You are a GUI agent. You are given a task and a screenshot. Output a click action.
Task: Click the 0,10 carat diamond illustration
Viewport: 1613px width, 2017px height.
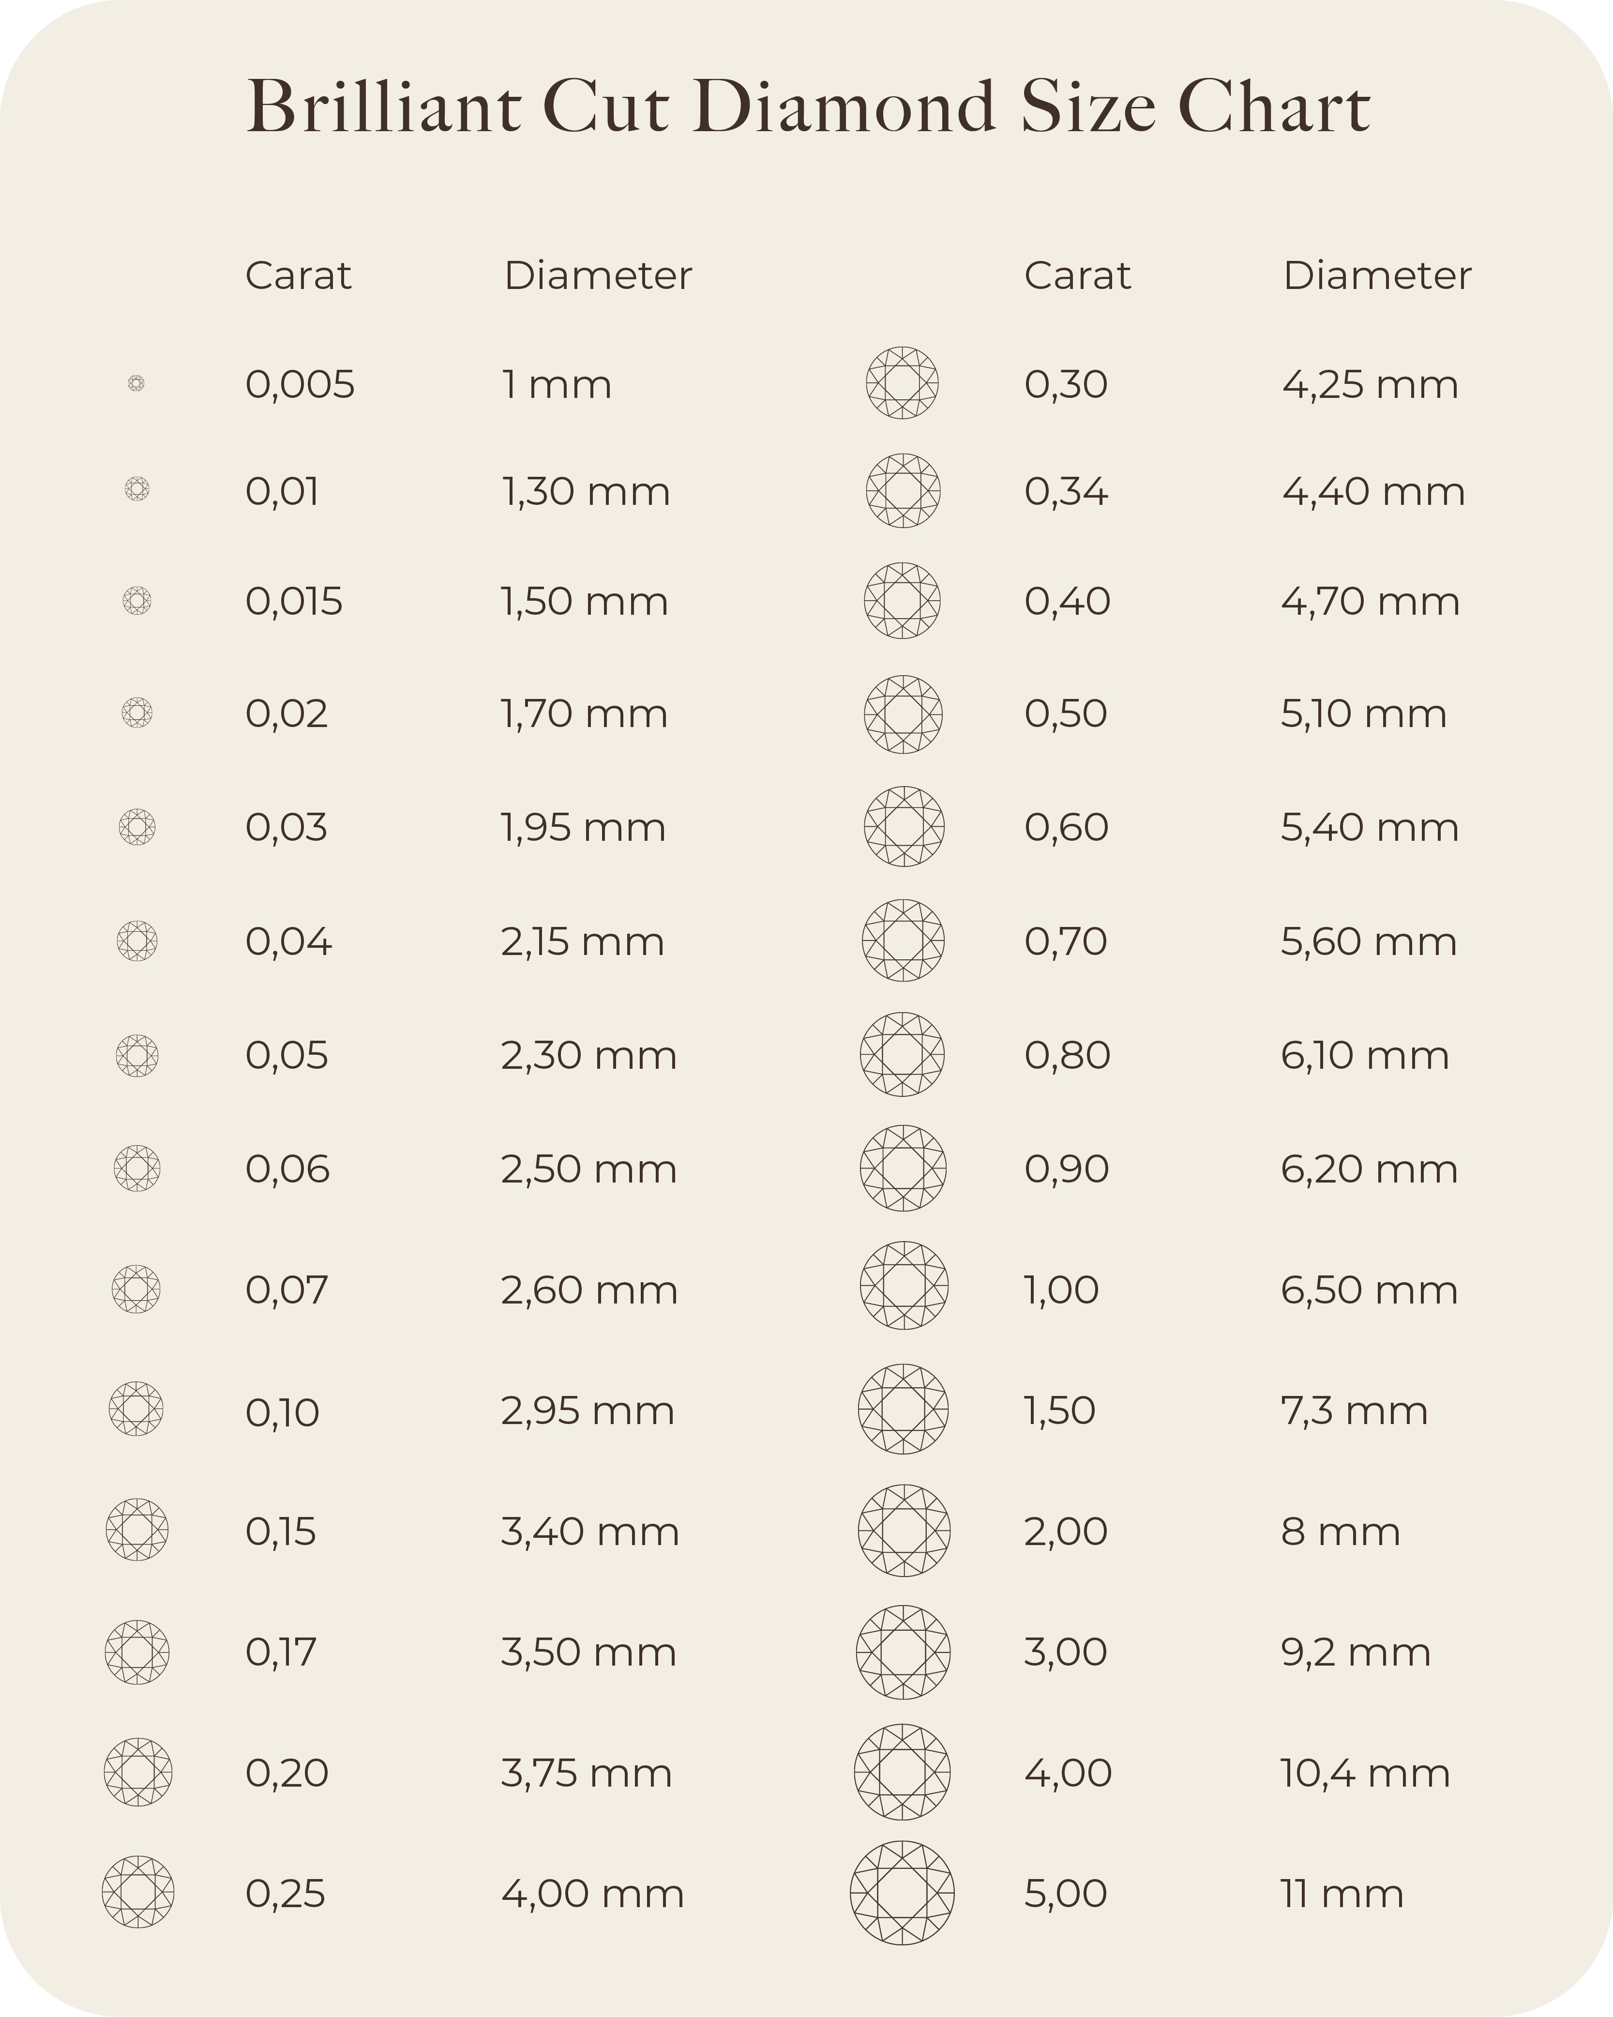136,1409
